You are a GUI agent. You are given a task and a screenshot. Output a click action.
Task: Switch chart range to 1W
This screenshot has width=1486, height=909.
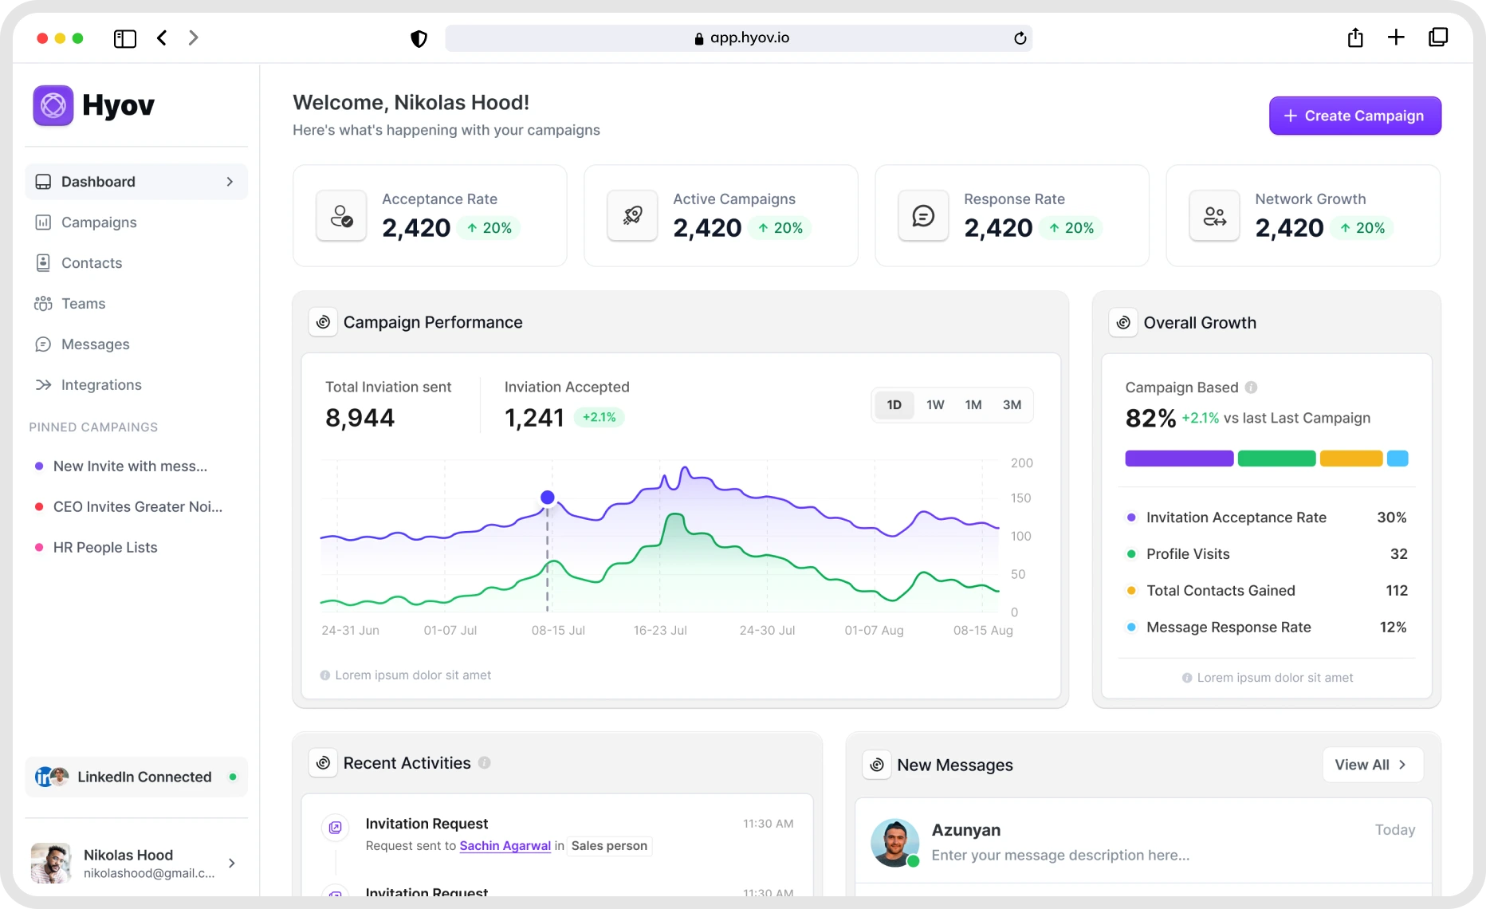(x=935, y=405)
